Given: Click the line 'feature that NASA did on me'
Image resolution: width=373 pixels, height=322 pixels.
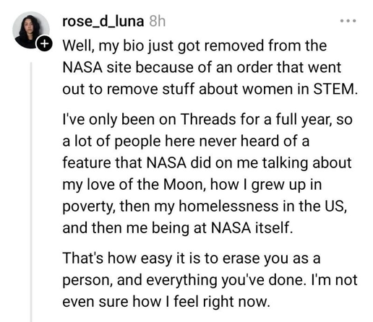Looking at the screenshot, I should (x=207, y=162).
